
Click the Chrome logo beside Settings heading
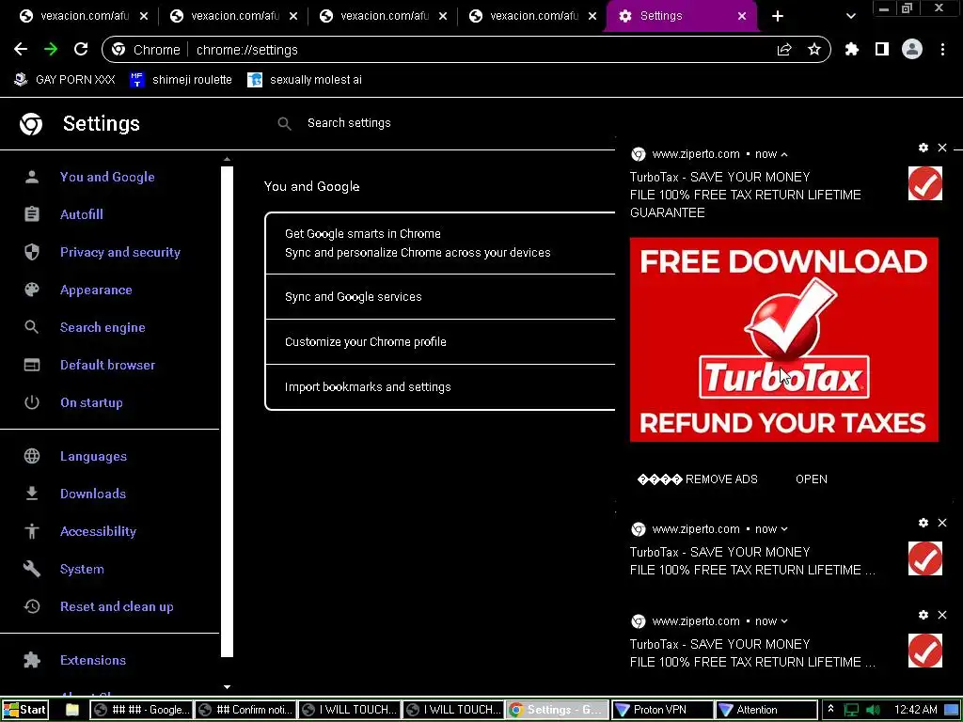click(x=31, y=124)
